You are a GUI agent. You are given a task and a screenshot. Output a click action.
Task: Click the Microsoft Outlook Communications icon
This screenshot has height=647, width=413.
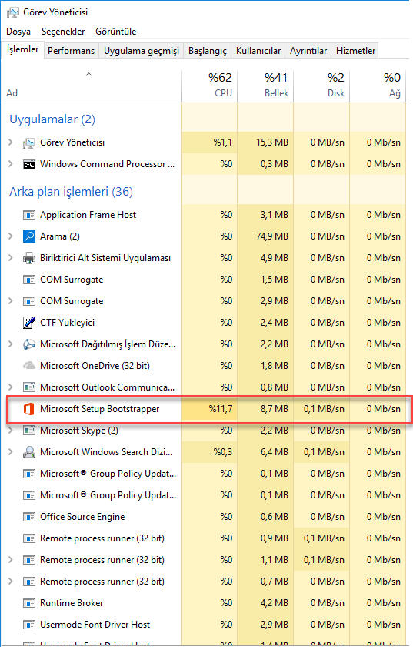(x=29, y=387)
